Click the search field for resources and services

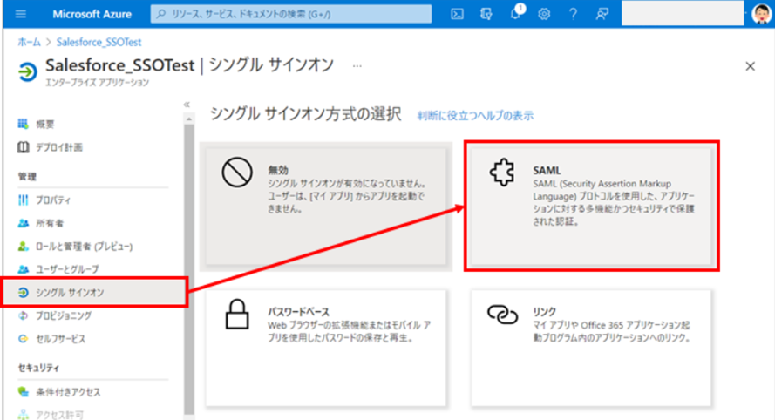click(x=290, y=14)
